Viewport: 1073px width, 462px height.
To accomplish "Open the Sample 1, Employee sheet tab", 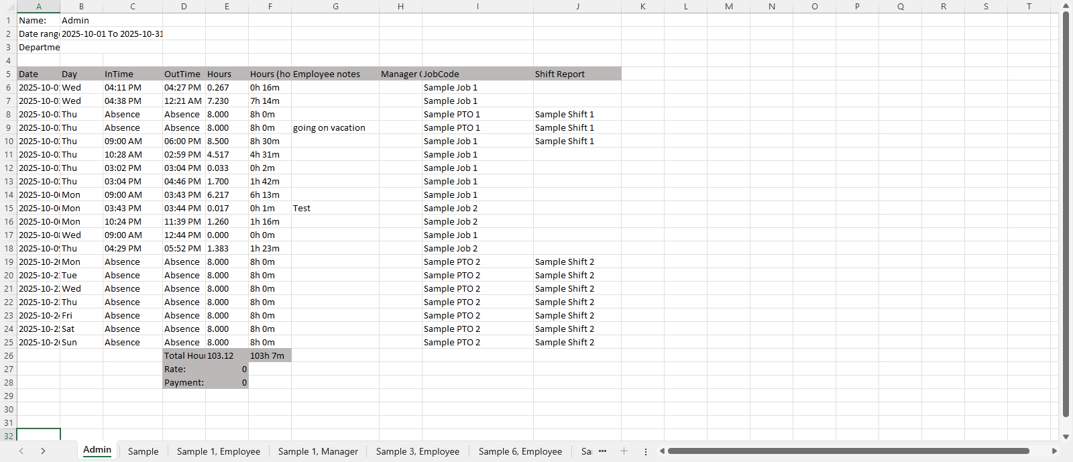I will 218,451.
